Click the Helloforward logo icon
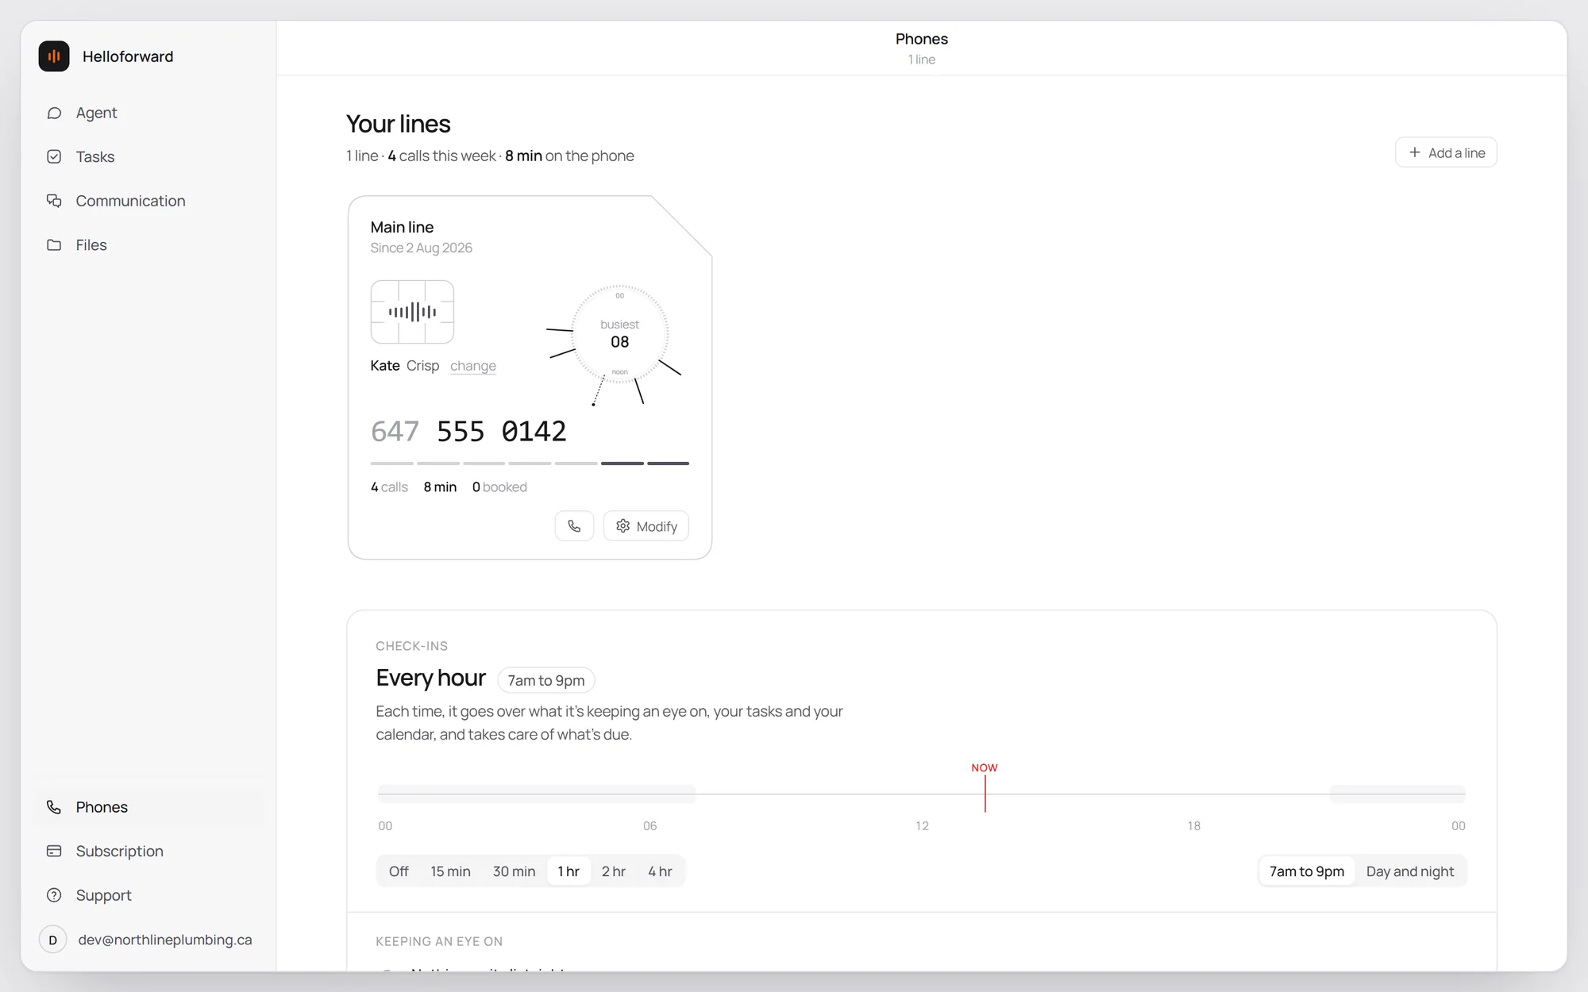The height and width of the screenshot is (992, 1588). (x=54, y=56)
